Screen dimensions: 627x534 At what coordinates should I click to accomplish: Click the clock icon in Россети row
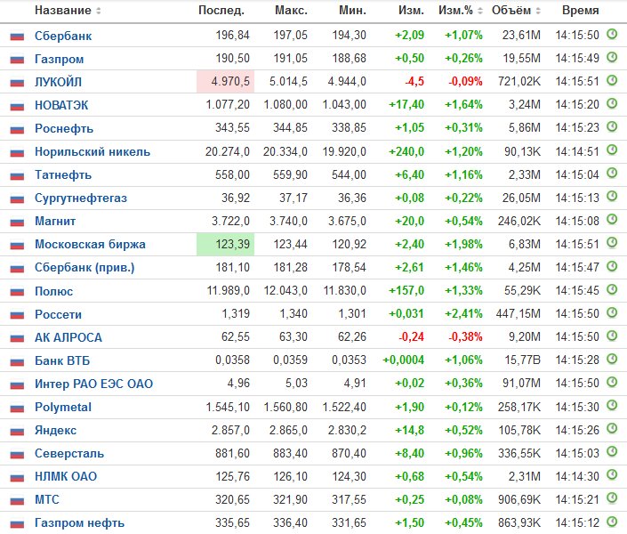click(612, 312)
